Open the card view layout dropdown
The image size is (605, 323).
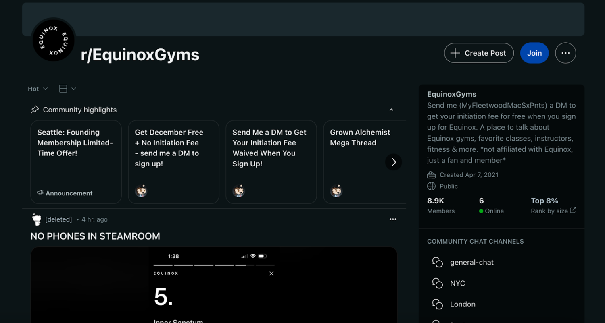[67, 89]
